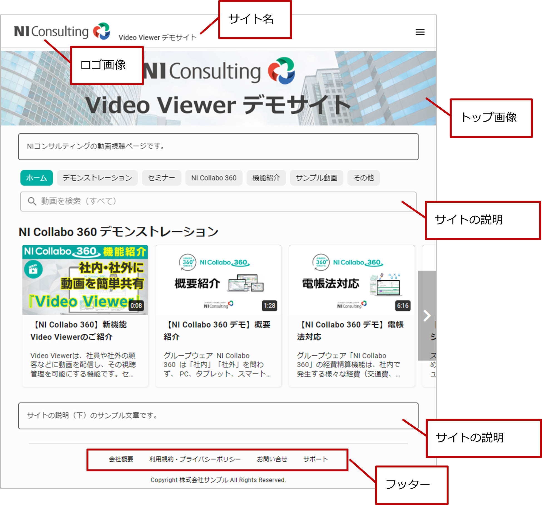Image resolution: width=542 pixels, height=505 pixels.
Task: Click the サイトの説明（下）のサンプル文章です text
Action: (92, 415)
